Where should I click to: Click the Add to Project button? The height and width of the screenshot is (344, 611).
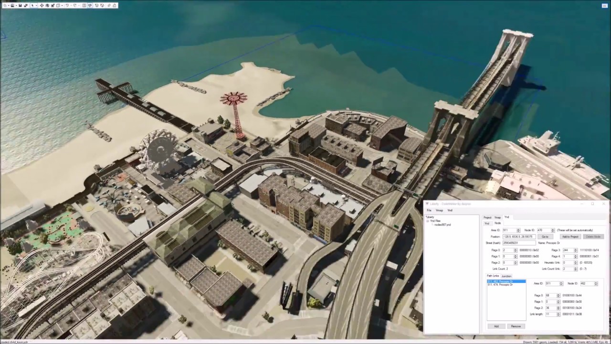pos(570,236)
